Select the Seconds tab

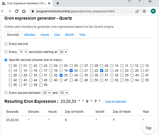tap(13, 35)
